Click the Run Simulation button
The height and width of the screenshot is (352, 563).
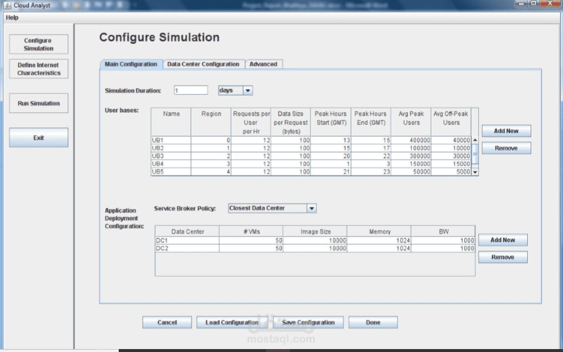(38, 103)
